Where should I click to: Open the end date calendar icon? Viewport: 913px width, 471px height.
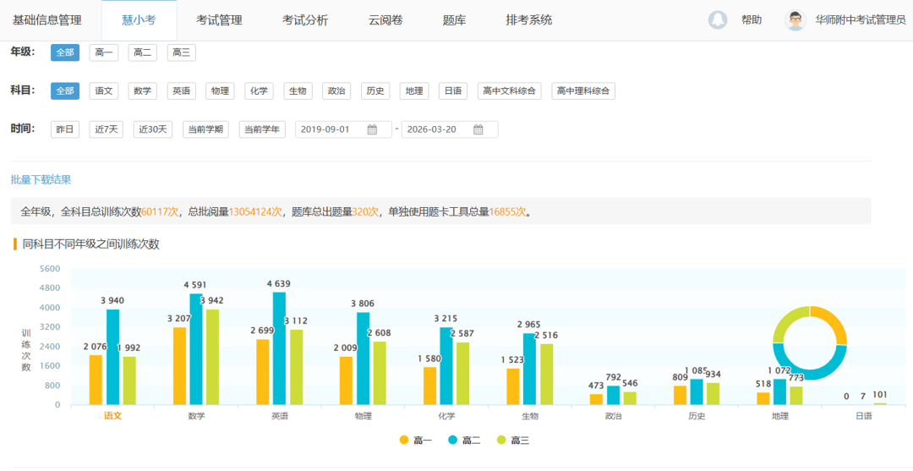click(478, 129)
